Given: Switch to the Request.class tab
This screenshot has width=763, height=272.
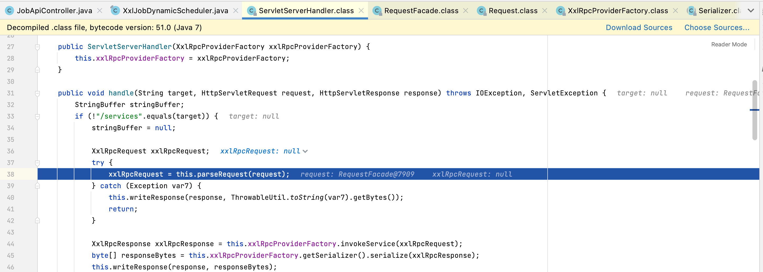Looking at the screenshot, I should 513,11.
